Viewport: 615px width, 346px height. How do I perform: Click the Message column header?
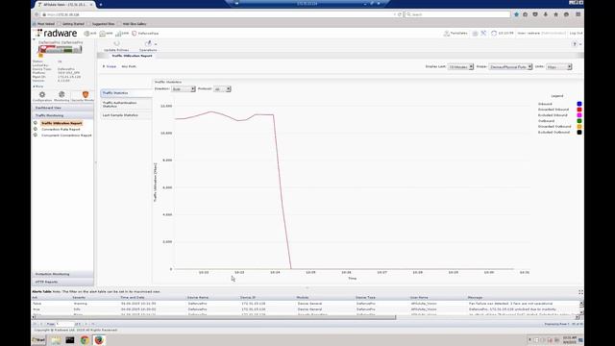475,298
